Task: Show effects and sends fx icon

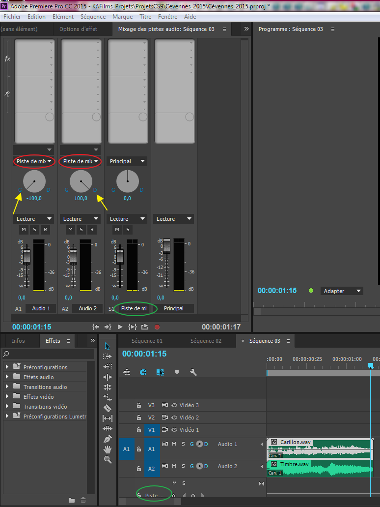Action: 7,59
